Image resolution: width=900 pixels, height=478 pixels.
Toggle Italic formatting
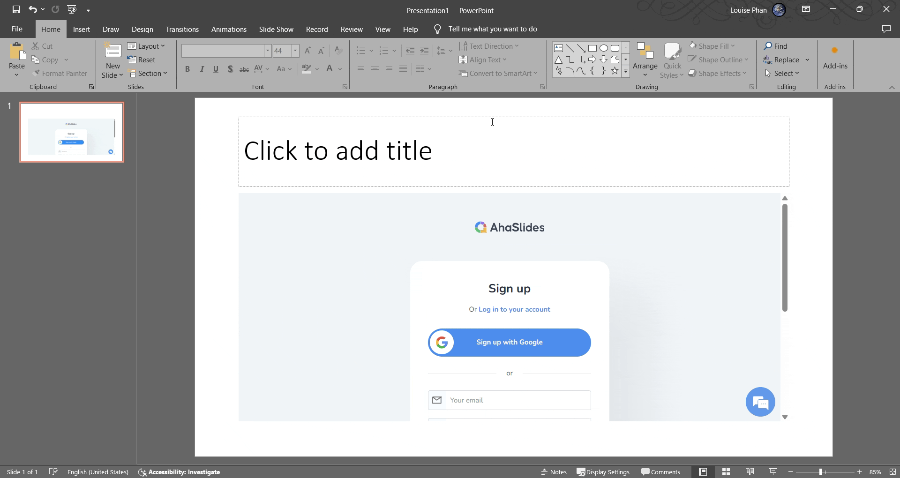[x=202, y=69]
